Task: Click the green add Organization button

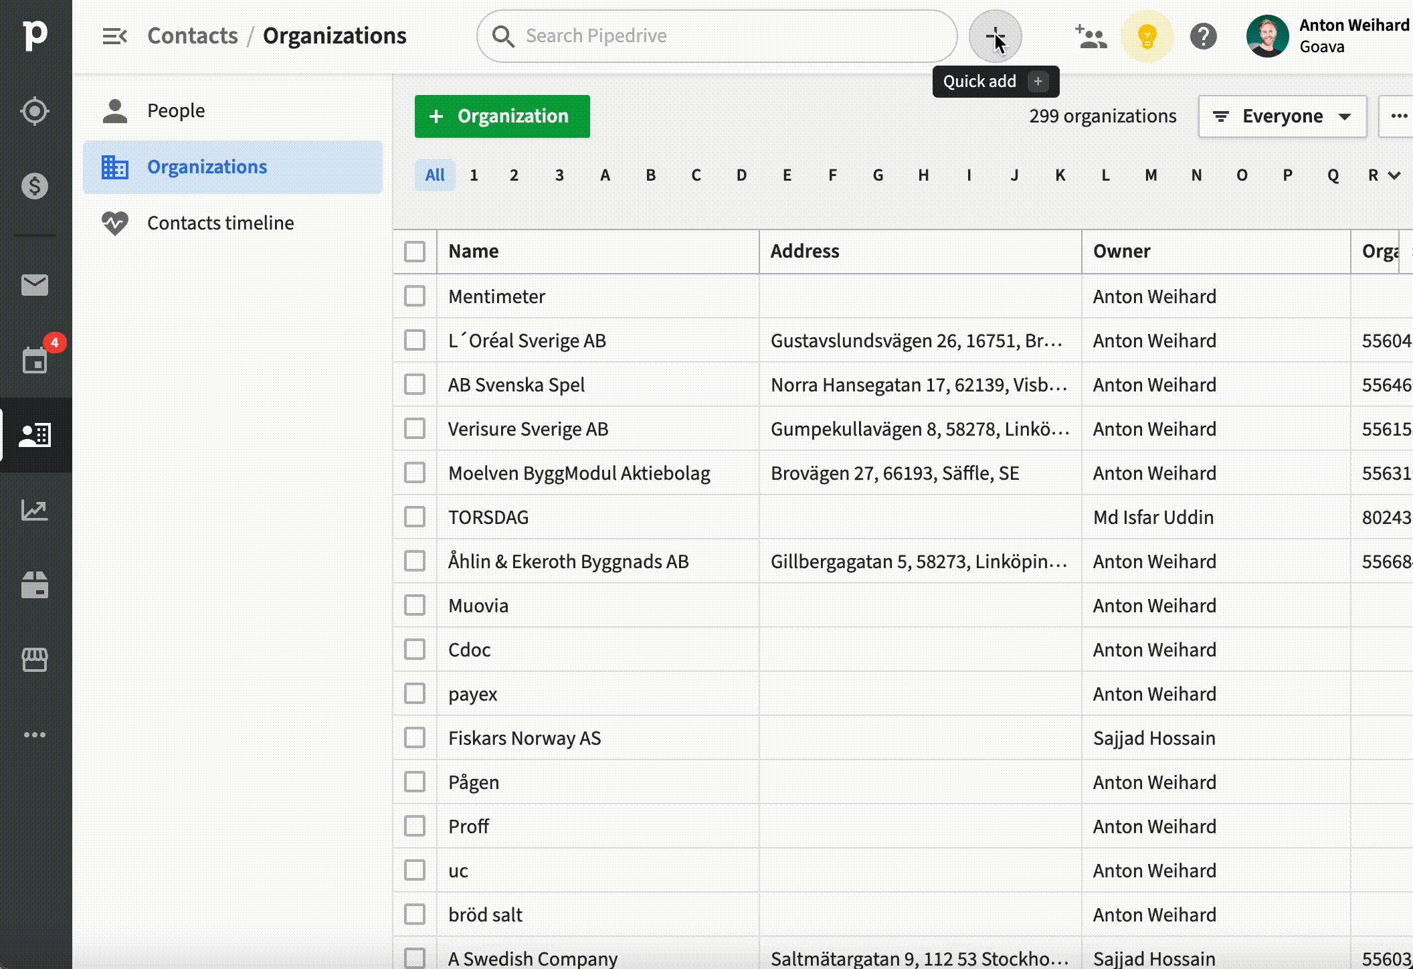Action: coord(502,116)
